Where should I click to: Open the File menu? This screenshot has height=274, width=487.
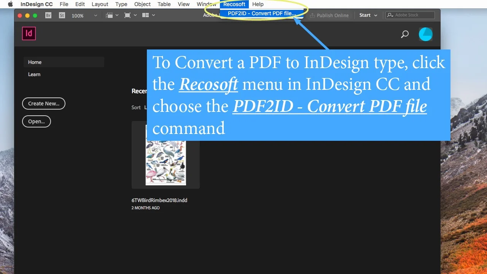point(64,4)
